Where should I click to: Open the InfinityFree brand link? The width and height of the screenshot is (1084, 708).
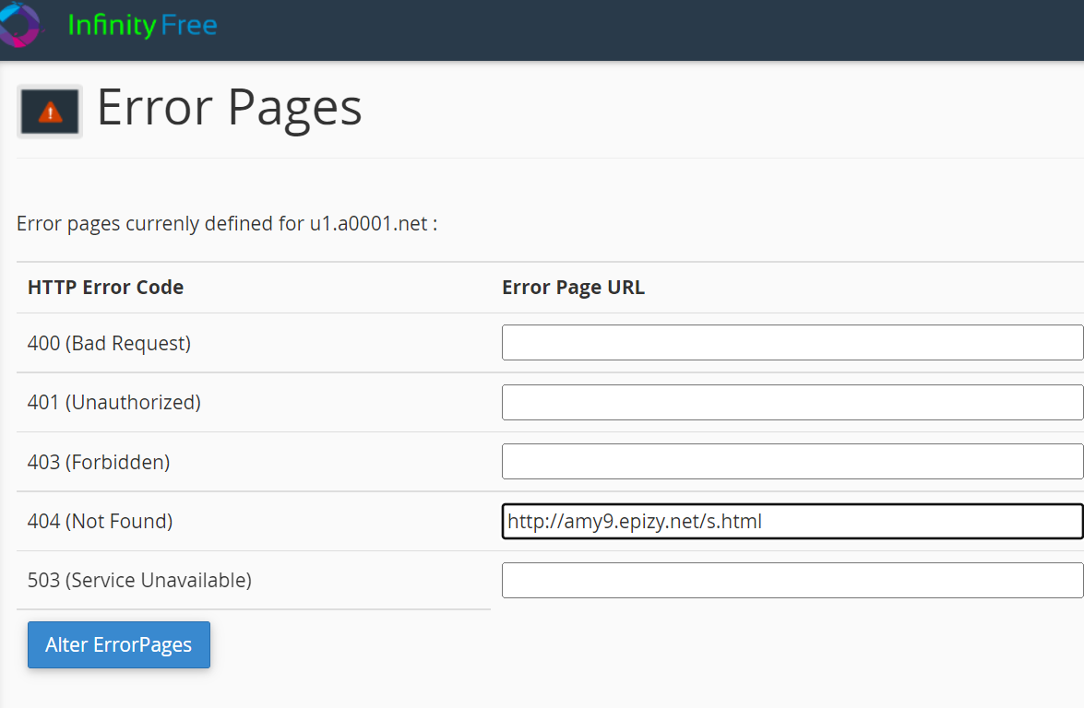coord(142,26)
